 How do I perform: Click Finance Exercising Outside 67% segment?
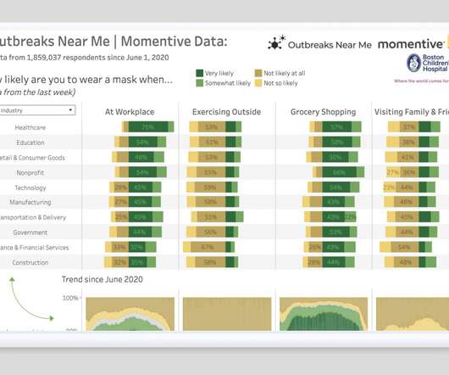(208, 247)
